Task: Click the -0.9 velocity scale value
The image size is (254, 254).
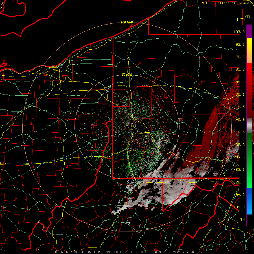Action: [240, 120]
